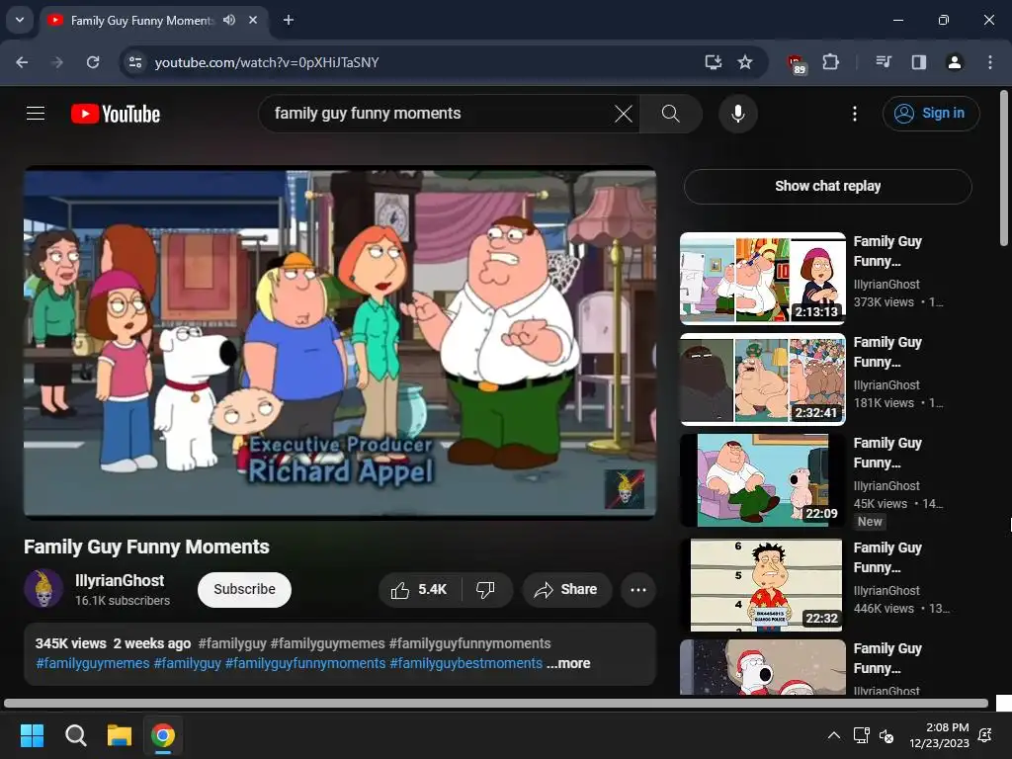Screen dimensions: 1012x759
Task: Open suggested video with 181K views title
Action: [887, 352]
